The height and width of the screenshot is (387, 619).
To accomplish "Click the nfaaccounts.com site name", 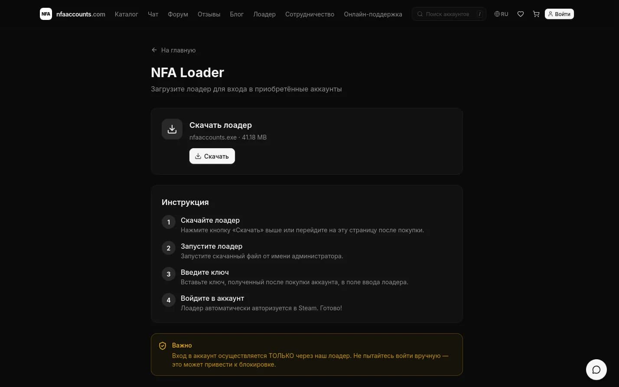I will pyautogui.click(x=81, y=14).
